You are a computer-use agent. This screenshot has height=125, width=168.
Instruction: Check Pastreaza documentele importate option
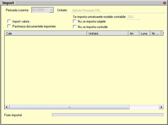pos(9,26)
